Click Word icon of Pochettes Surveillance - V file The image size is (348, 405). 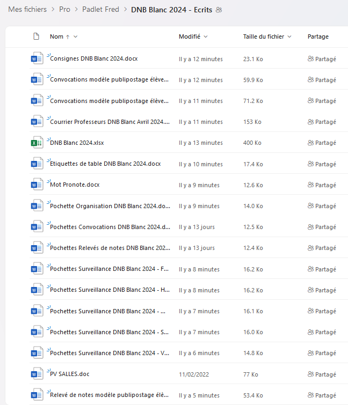point(37,353)
